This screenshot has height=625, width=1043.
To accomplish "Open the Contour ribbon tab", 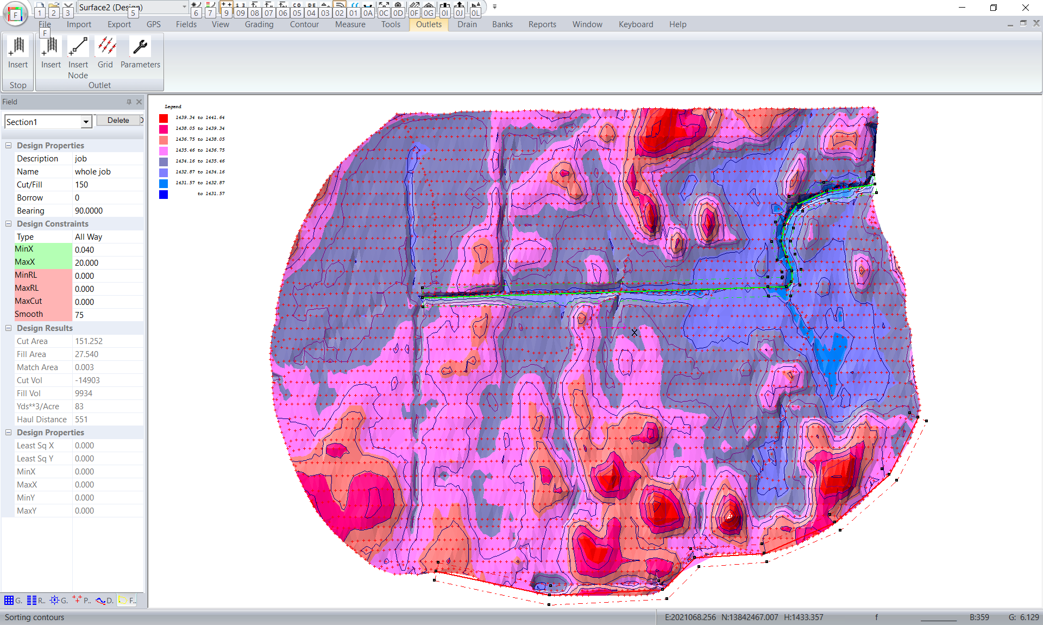I will [304, 24].
